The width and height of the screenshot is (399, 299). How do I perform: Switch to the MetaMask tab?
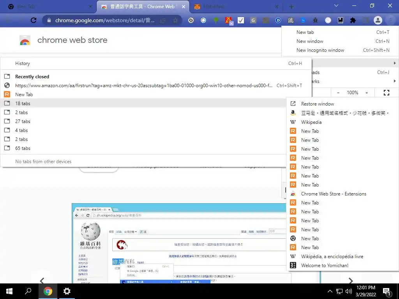[235, 7]
